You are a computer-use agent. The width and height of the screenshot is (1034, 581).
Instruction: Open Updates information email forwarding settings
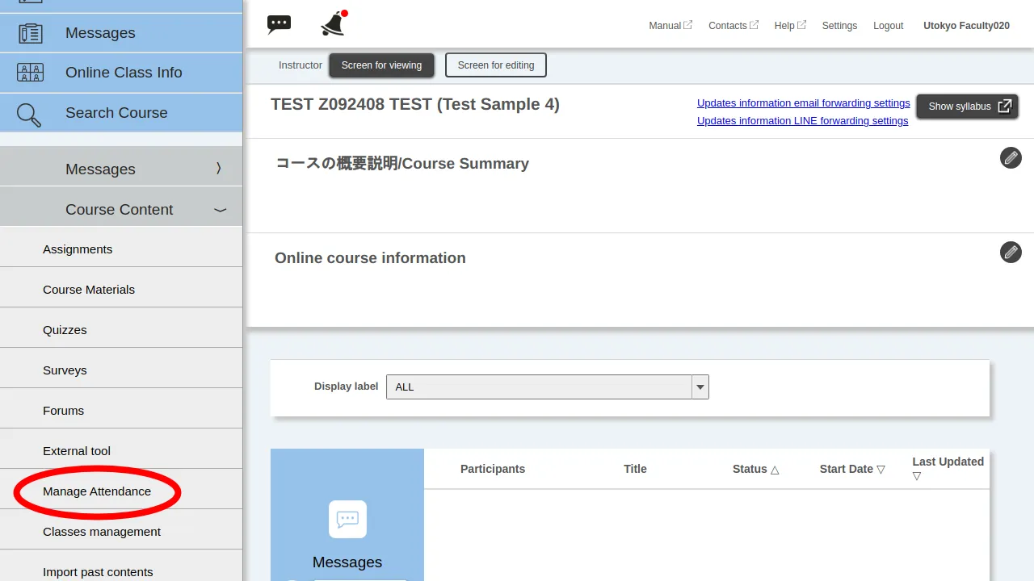(x=803, y=103)
